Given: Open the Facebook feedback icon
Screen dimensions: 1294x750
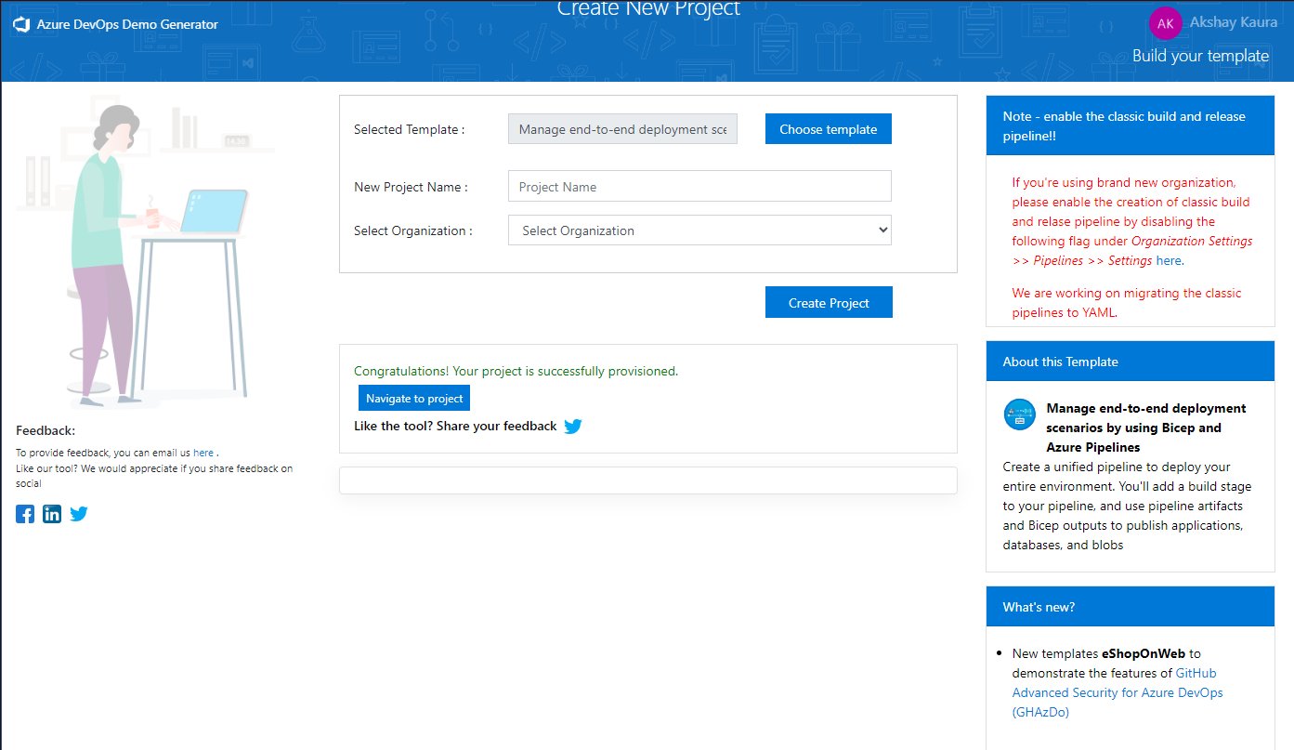Looking at the screenshot, I should [x=25, y=514].
